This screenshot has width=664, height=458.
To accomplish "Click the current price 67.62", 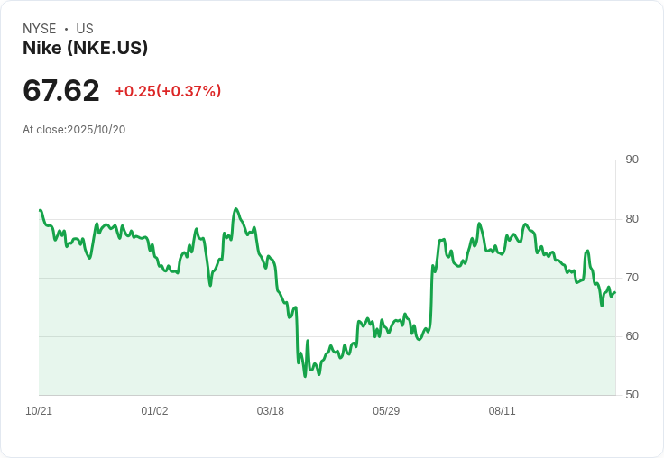I will pyautogui.click(x=61, y=91).
